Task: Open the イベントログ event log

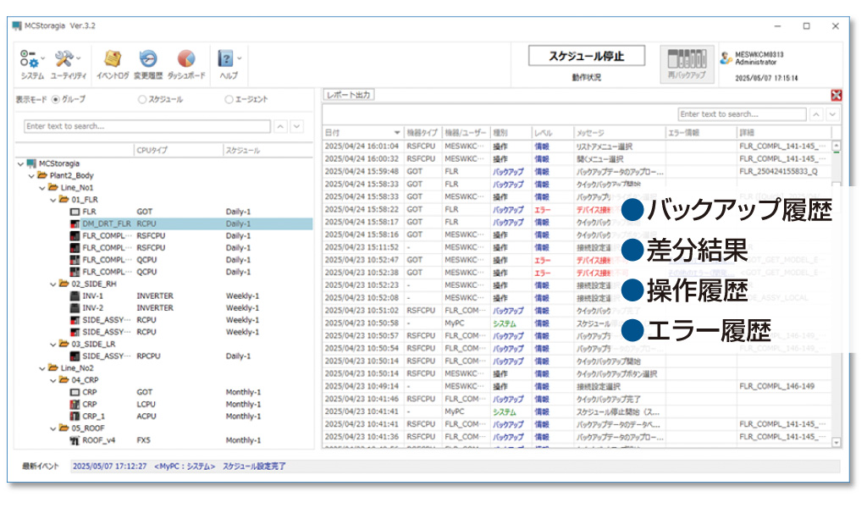Action: [113, 59]
